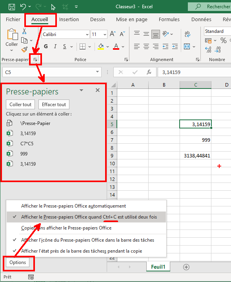Image resolution: width=231 pixels, height=282 pixels.
Task: Expand the Copier dropdown arrow
Action: point(31,40)
